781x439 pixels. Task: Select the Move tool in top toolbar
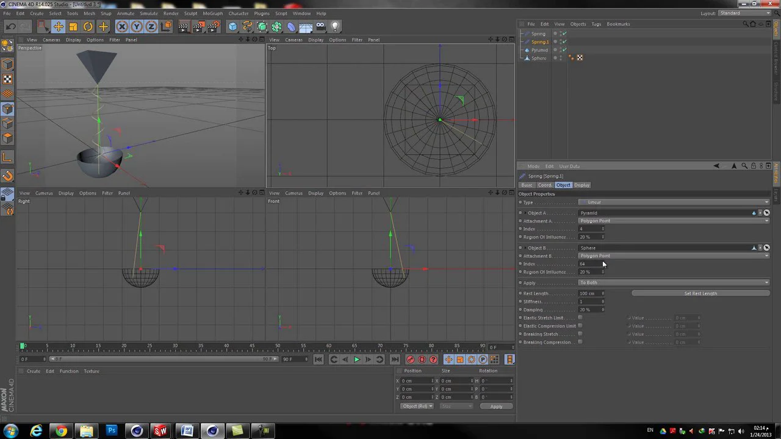point(58,26)
